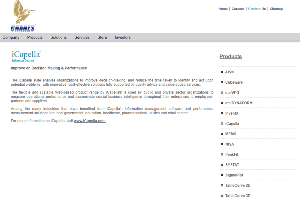
Task: Click the arrow icon beside AISN
Action: [x=223, y=72]
